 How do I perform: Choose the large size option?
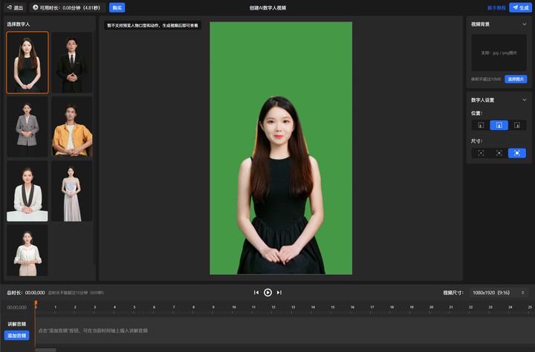pyautogui.click(x=517, y=153)
